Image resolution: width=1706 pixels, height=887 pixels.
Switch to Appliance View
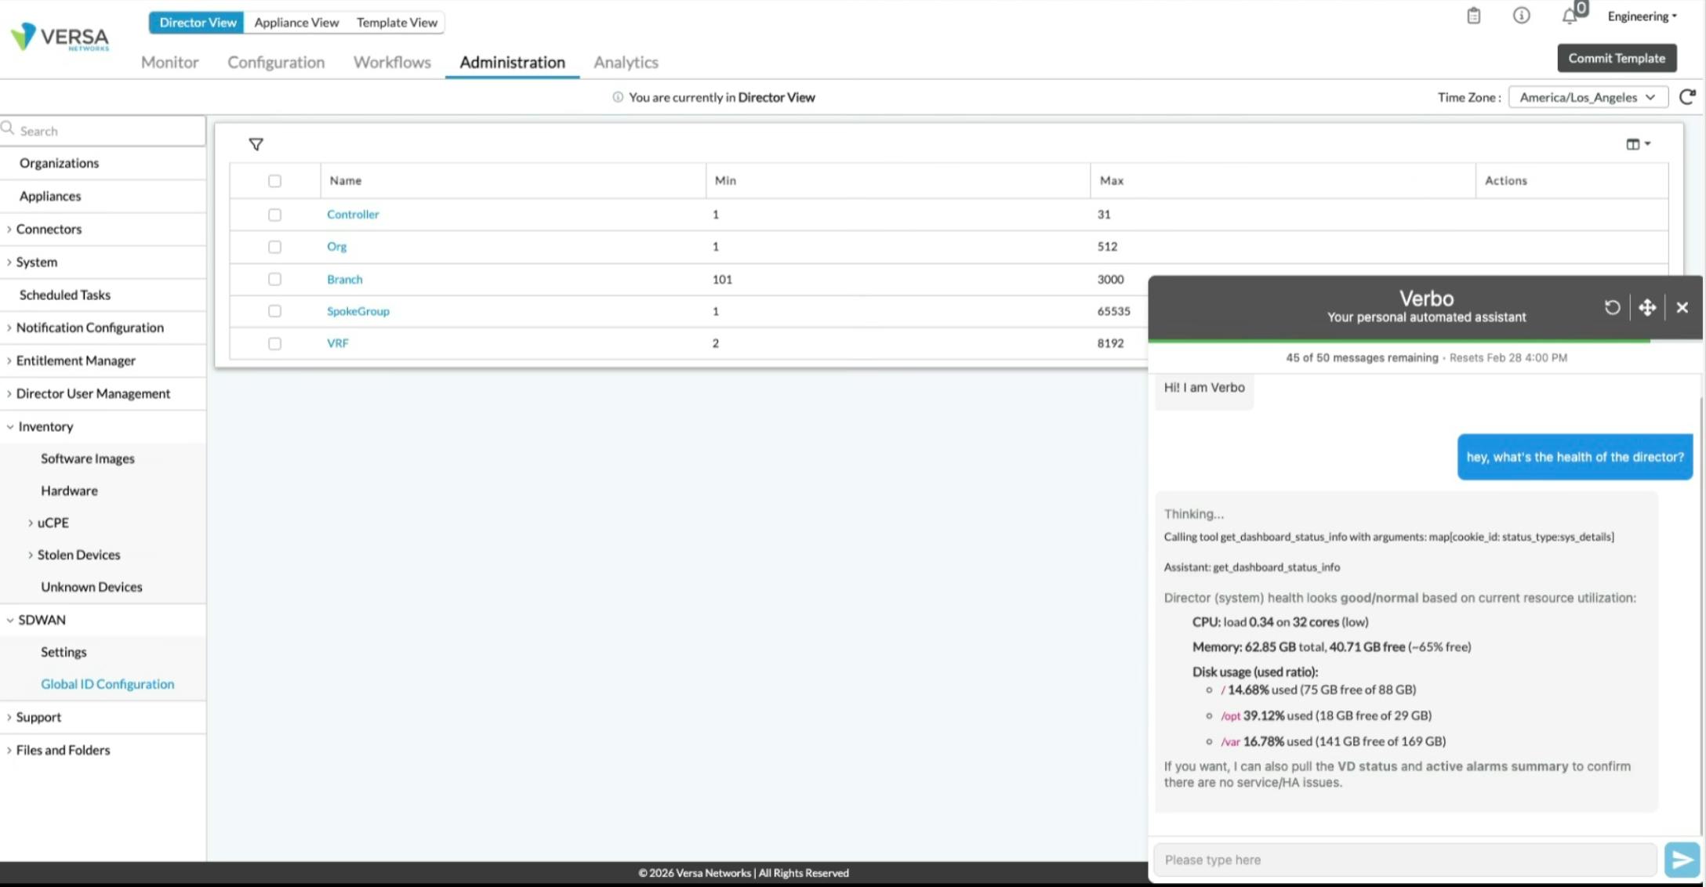pos(296,22)
